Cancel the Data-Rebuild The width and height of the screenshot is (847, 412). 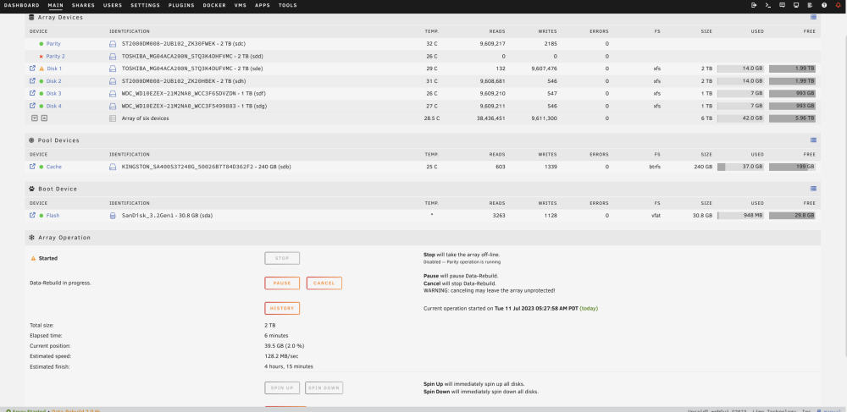[324, 283]
